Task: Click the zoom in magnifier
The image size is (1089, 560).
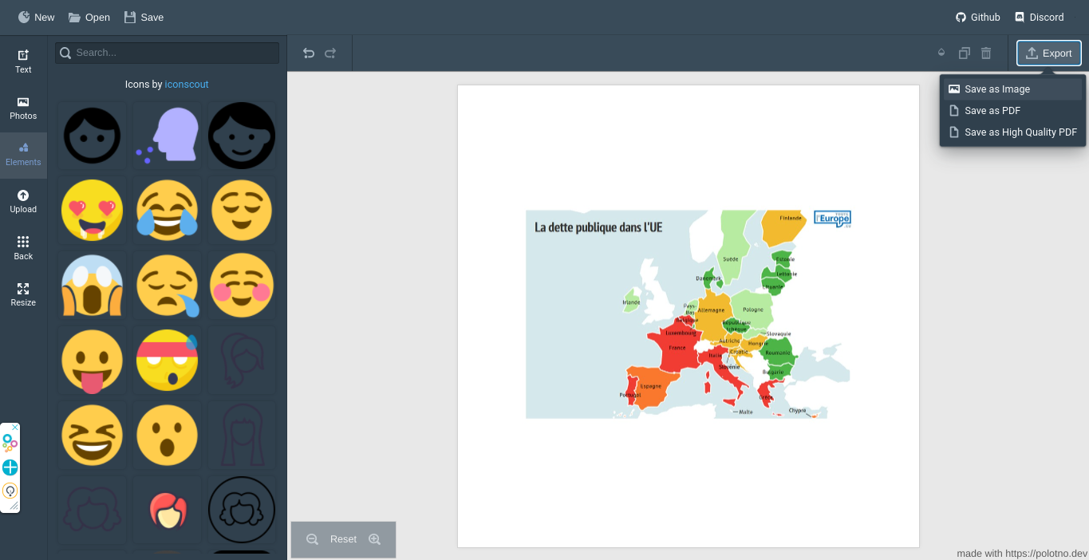Action: 374,539
